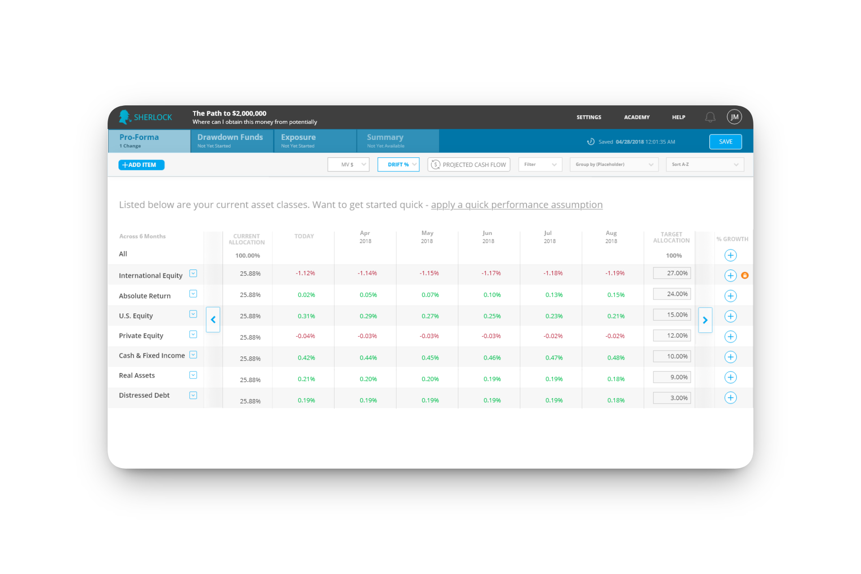The height and width of the screenshot is (574, 861).
Task: Open the Group by (Placeholder) dropdown
Action: pos(614,165)
